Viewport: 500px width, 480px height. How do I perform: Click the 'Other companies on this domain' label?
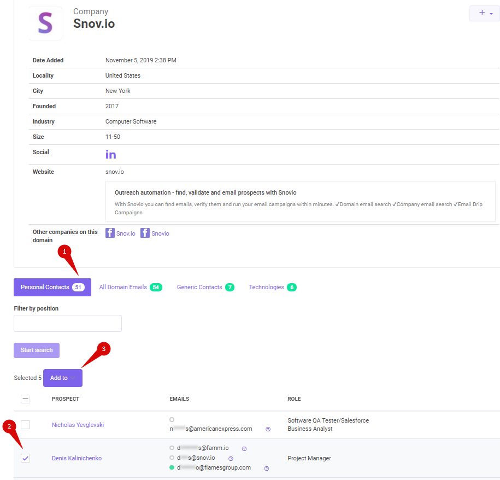pos(65,236)
